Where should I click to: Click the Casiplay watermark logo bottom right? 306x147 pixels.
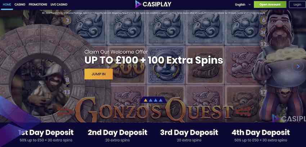point(289,119)
